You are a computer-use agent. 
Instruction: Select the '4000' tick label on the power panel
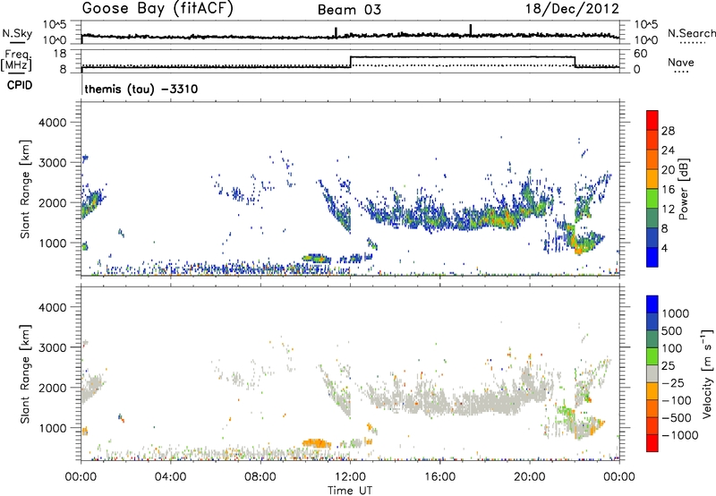[x=52, y=123]
